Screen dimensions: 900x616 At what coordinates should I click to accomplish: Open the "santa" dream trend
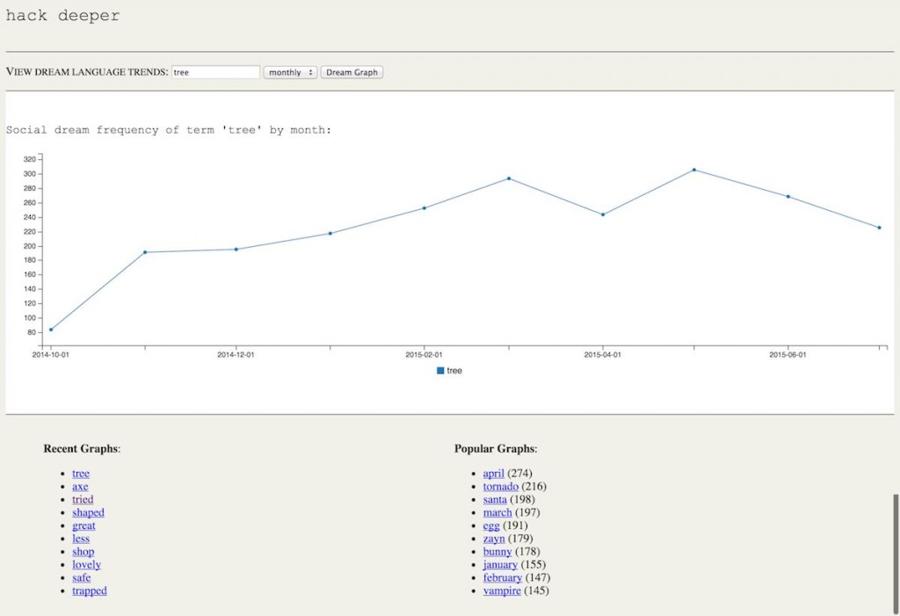(494, 499)
